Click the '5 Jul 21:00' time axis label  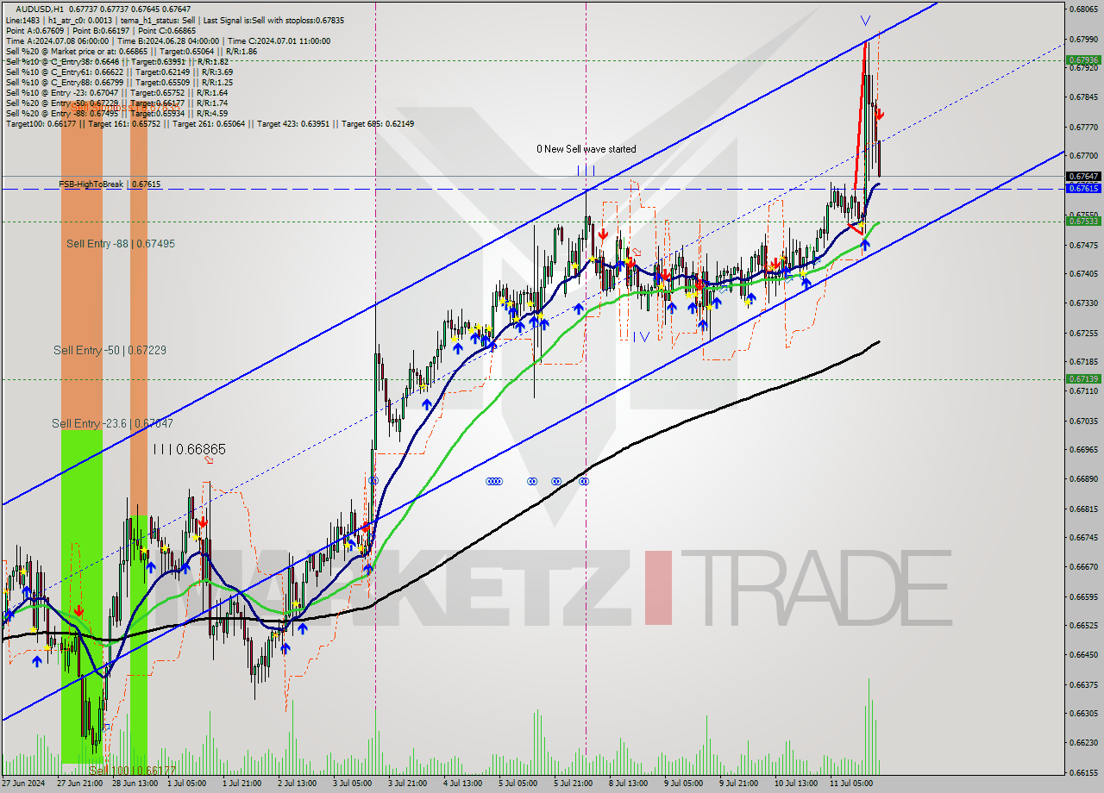pos(574,784)
